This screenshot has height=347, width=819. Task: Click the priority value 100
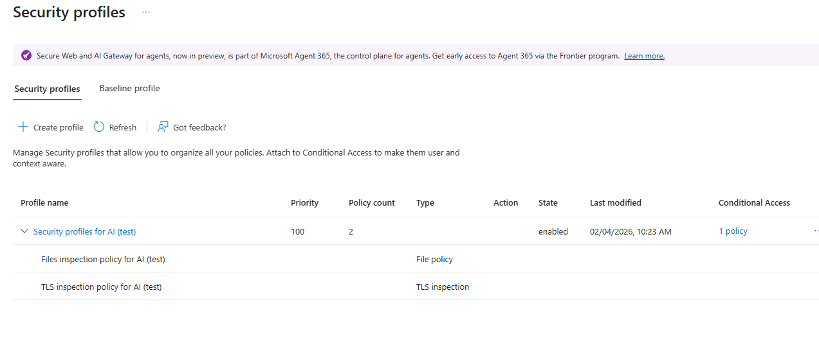(x=298, y=231)
